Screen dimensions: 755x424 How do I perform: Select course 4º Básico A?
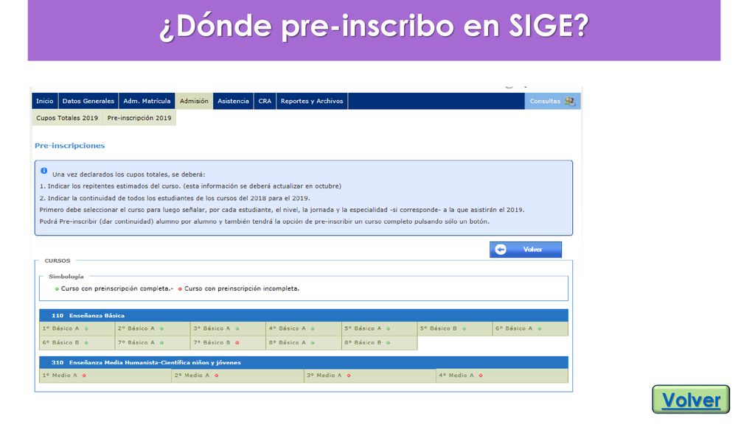coord(304,329)
